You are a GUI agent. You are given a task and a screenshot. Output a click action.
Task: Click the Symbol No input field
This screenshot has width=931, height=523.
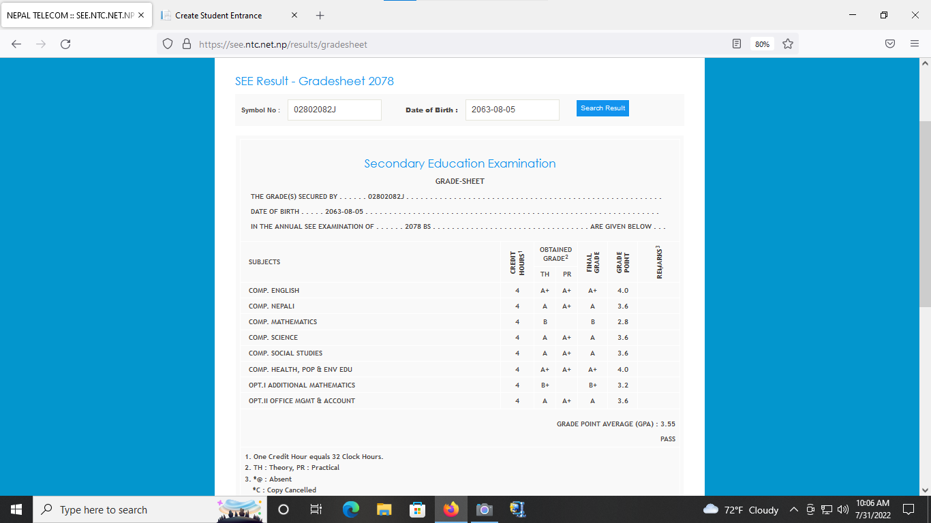click(334, 110)
